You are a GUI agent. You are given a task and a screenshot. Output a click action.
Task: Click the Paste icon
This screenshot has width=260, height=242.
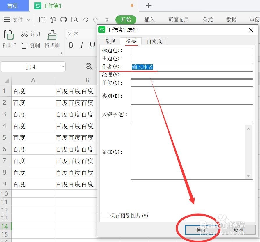pos(9,35)
